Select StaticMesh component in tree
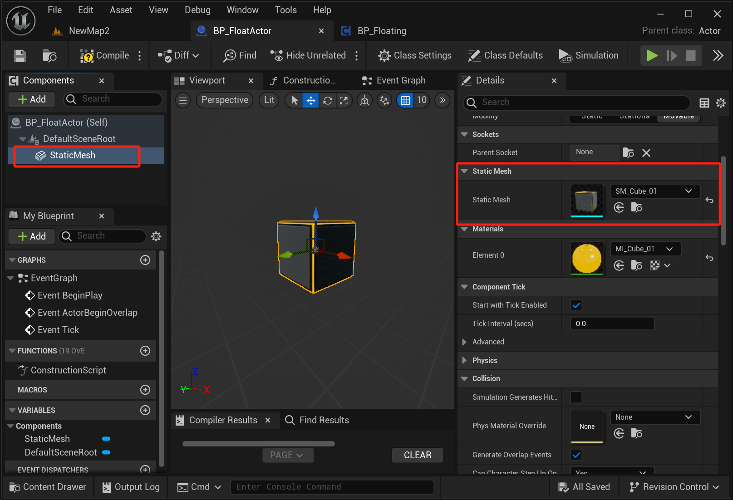Image resolution: width=733 pixels, height=500 pixels. click(86, 156)
